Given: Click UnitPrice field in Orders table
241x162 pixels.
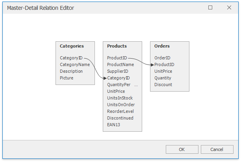Looking at the screenshot, I should [x=163, y=71].
